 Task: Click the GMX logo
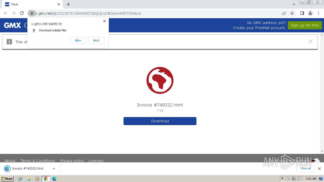point(12,25)
